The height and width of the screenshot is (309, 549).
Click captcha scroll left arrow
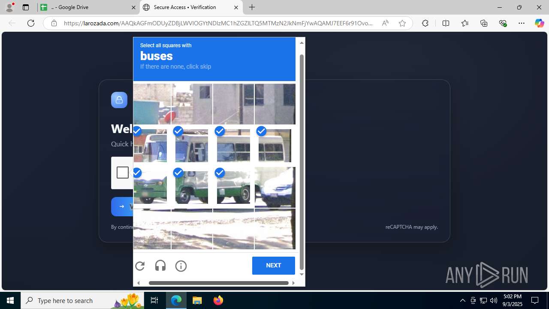point(138,283)
